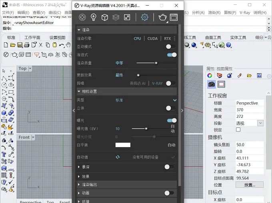Toggle the 渐进式 progressive switch
The height and width of the screenshot is (203, 272).
point(172,55)
